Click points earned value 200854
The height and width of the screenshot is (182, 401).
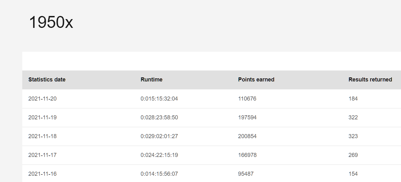(247, 136)
